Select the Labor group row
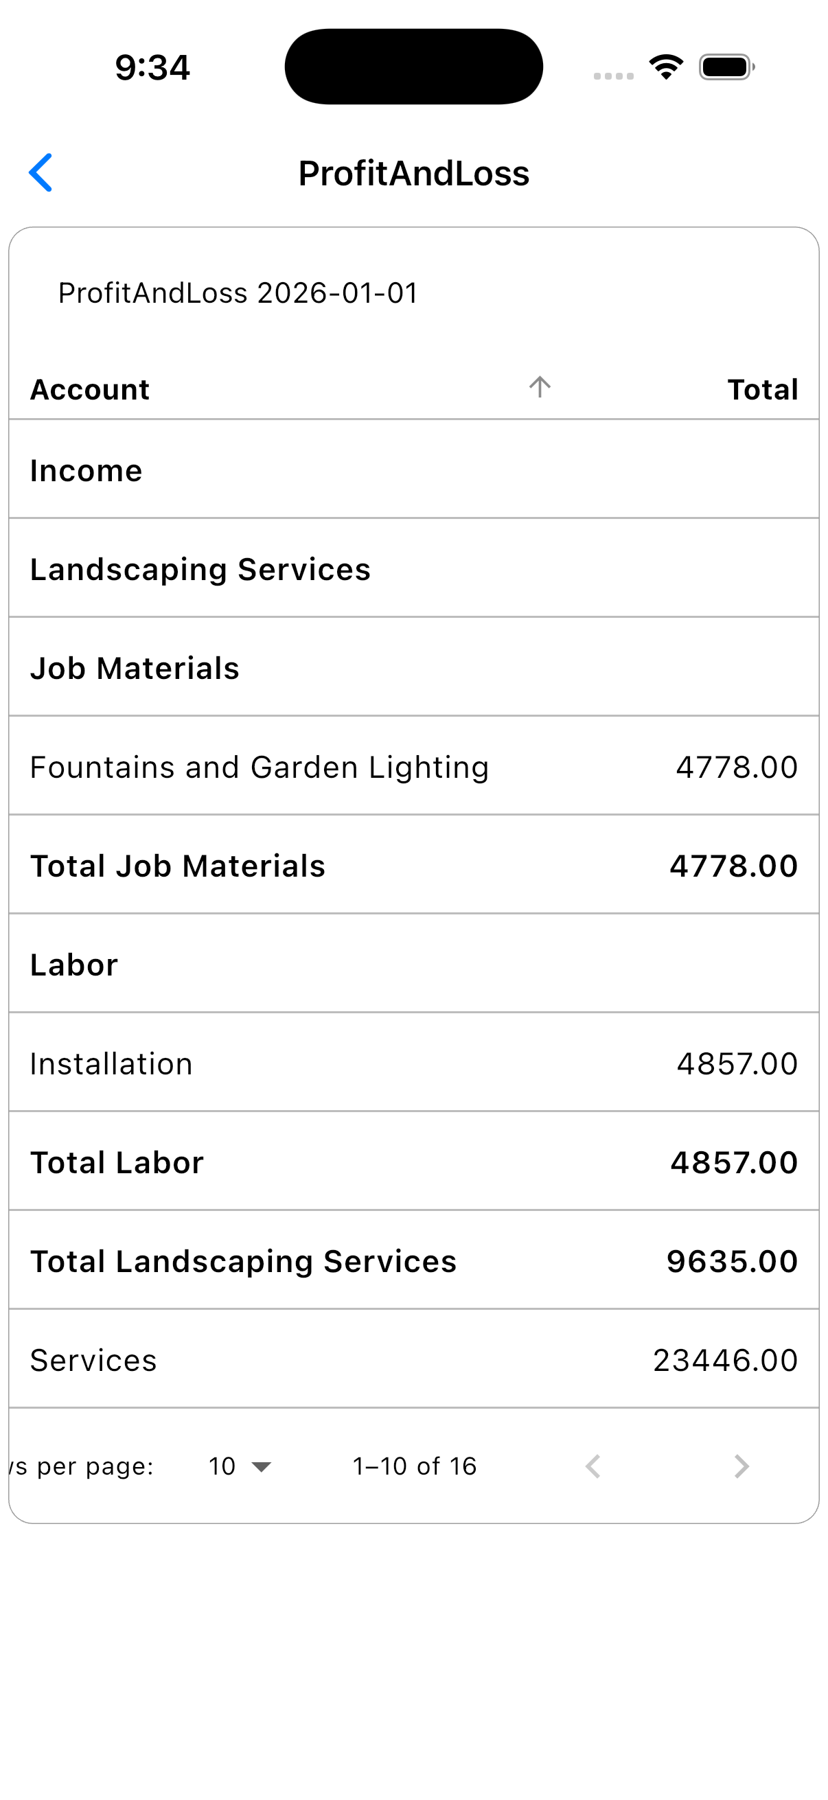 pyautogui.click(x=413, y=964)
